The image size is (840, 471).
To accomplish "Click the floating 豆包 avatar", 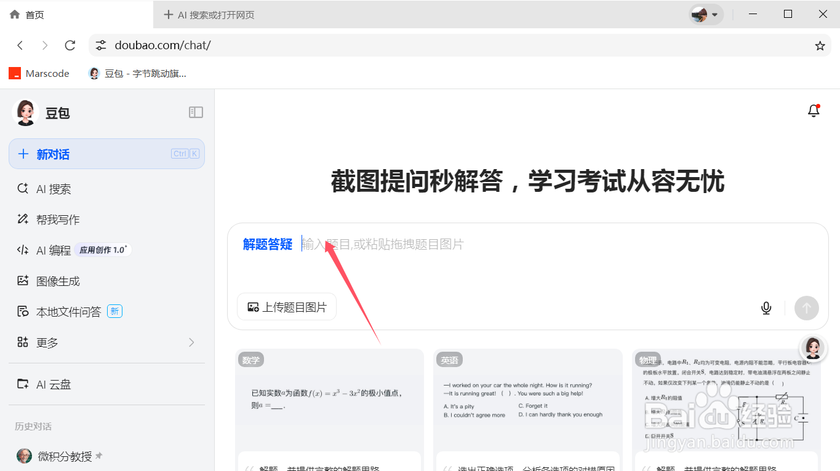I will (x=812, y=349).
